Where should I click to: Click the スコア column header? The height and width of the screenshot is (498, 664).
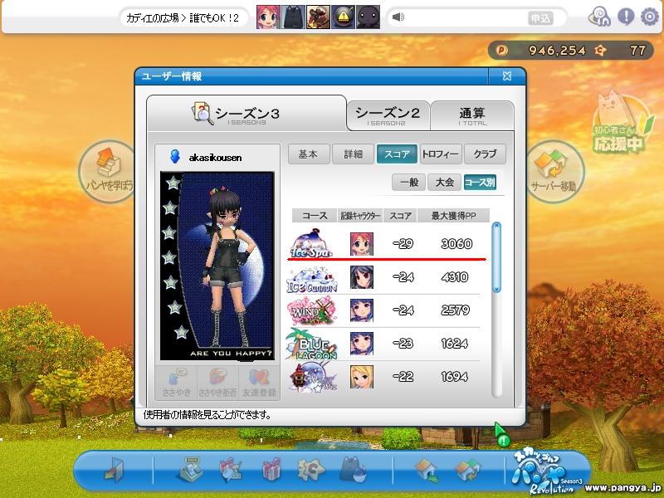(x=400, y=216)
